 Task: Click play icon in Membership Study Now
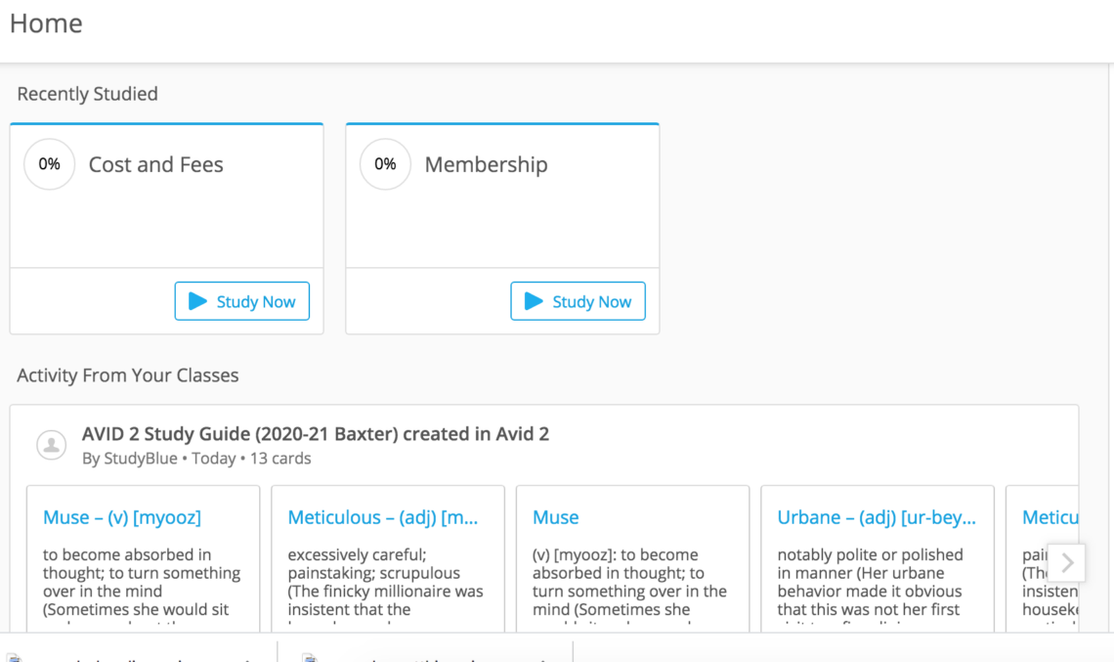(534, 301)
